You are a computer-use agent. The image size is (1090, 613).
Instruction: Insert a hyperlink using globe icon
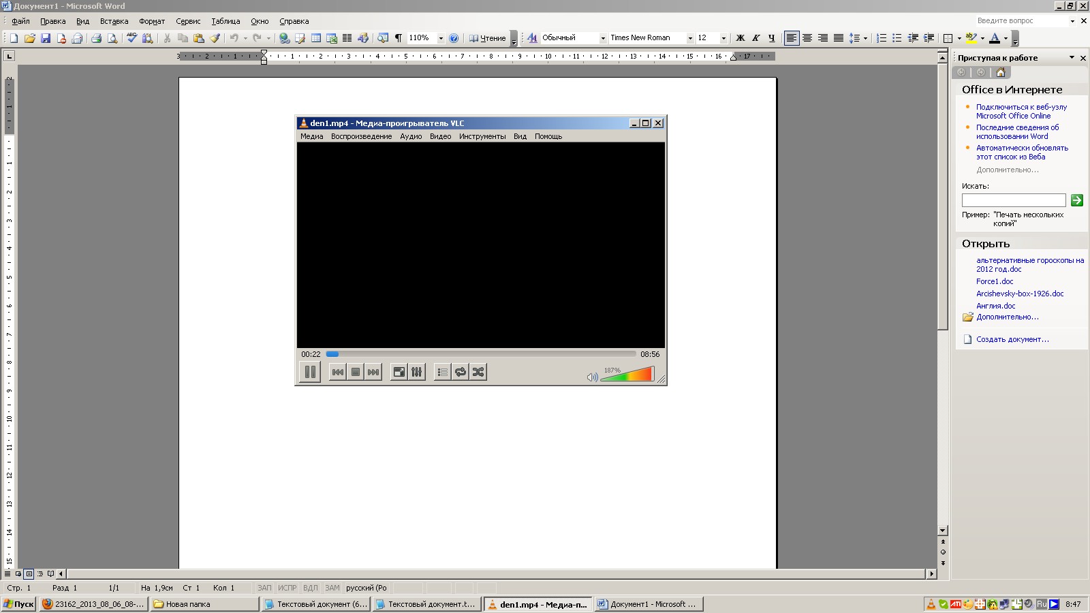coord(284,38)
